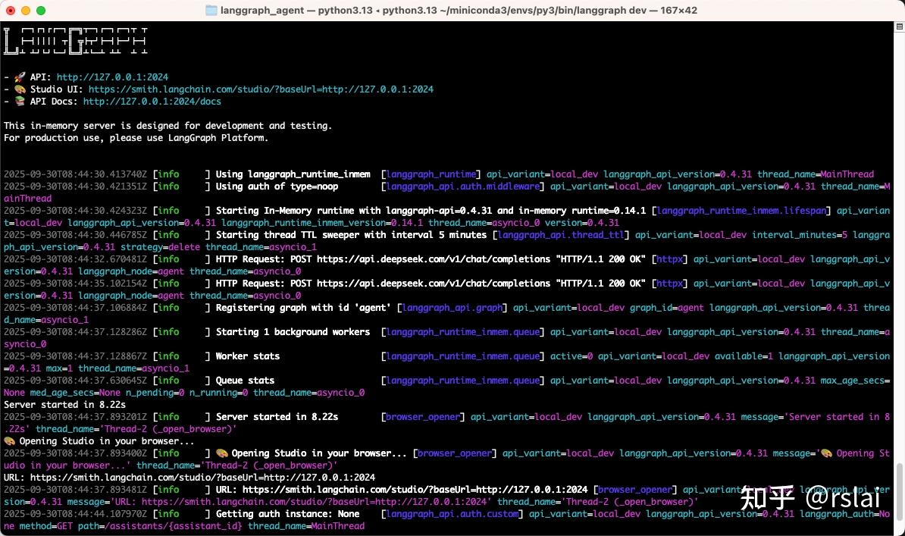Viewport: 905px width, 536px height.
Task: Click timestamp 2025-09-30T08:44:35.102154Z
Action: 75,283
